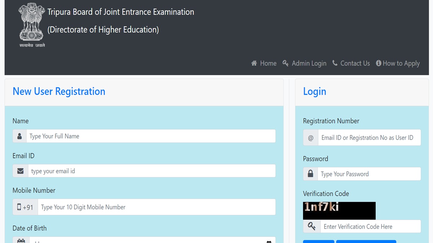Click the key icon beside Verification Code
Screen dimensions: 433x243
(312, 226)
